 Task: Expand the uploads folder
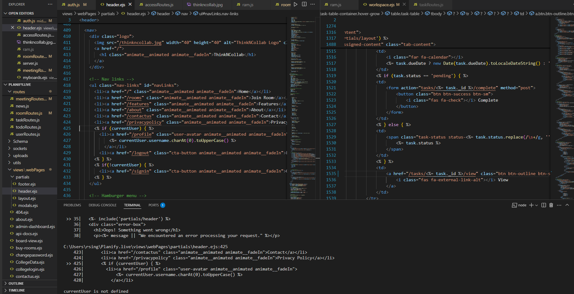pos(30,156)
